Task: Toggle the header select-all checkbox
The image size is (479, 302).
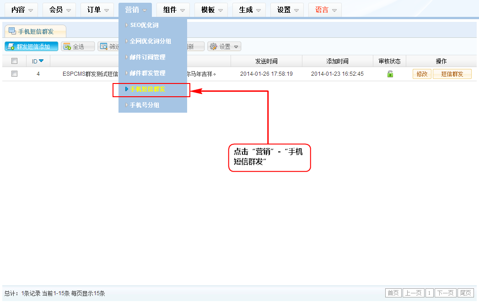Action: (14, 61)
